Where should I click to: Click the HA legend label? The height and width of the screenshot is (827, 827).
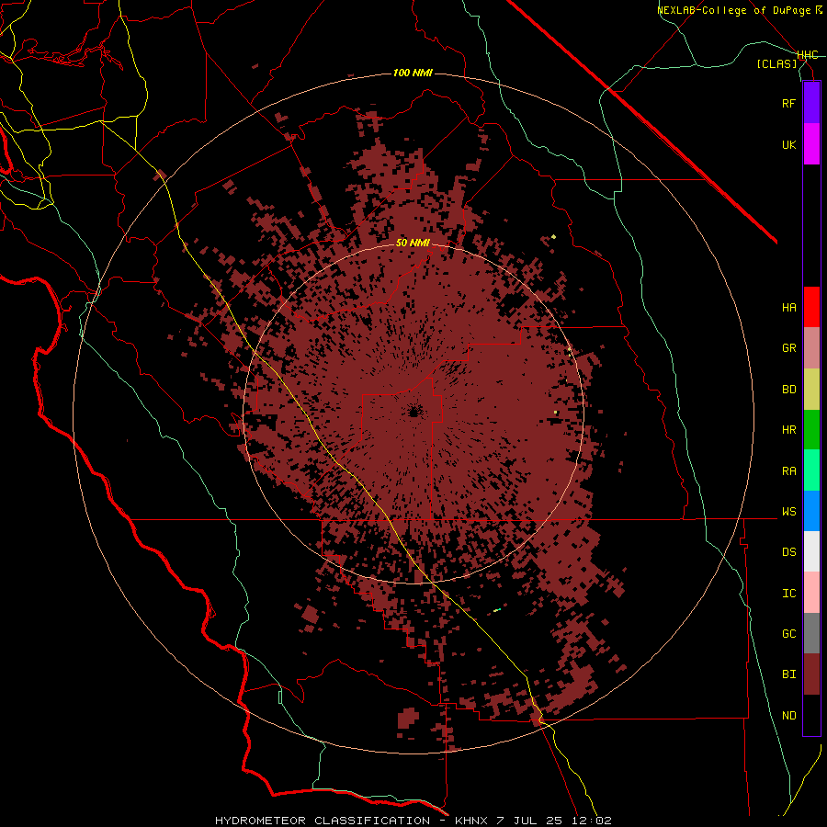pyautogui.click(x=789, y=308)
